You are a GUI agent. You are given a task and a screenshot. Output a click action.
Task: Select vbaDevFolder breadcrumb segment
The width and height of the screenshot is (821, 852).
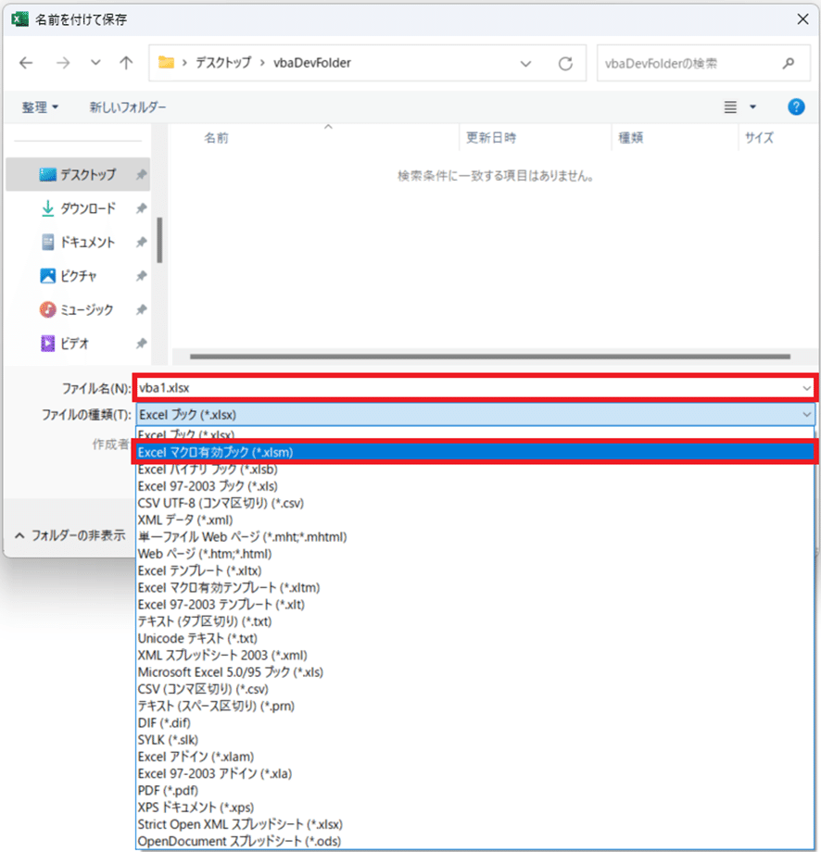coord(312,62)
